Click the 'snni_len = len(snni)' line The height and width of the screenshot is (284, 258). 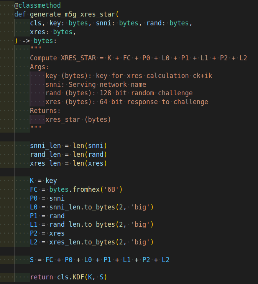pyautogui.click(x=69, y=146)
